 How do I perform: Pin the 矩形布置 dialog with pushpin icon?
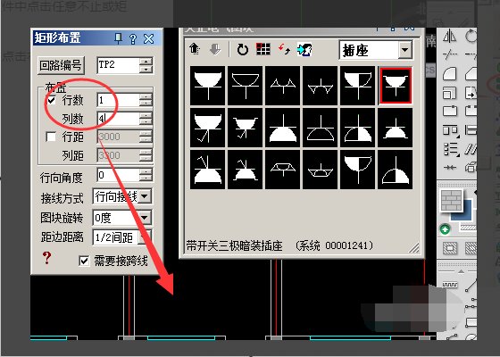point(119,38)
